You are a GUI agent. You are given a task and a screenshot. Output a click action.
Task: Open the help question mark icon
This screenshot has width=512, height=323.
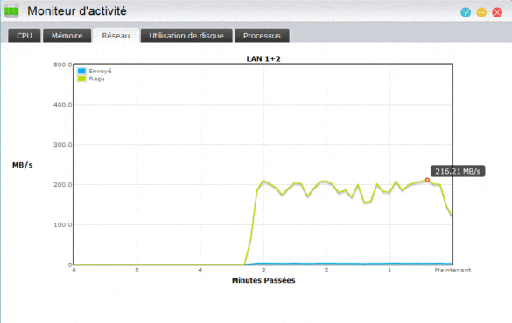466,13
